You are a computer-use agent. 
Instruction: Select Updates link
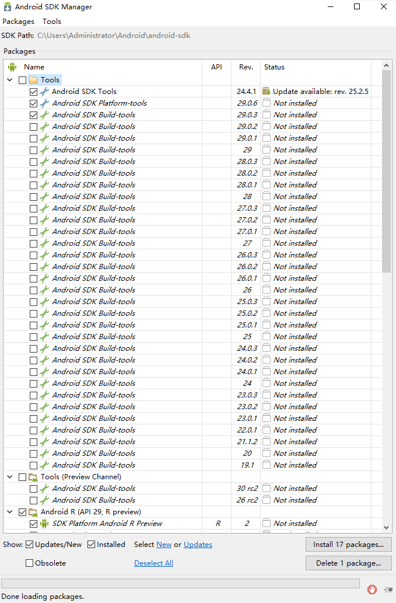coord(198,545)
